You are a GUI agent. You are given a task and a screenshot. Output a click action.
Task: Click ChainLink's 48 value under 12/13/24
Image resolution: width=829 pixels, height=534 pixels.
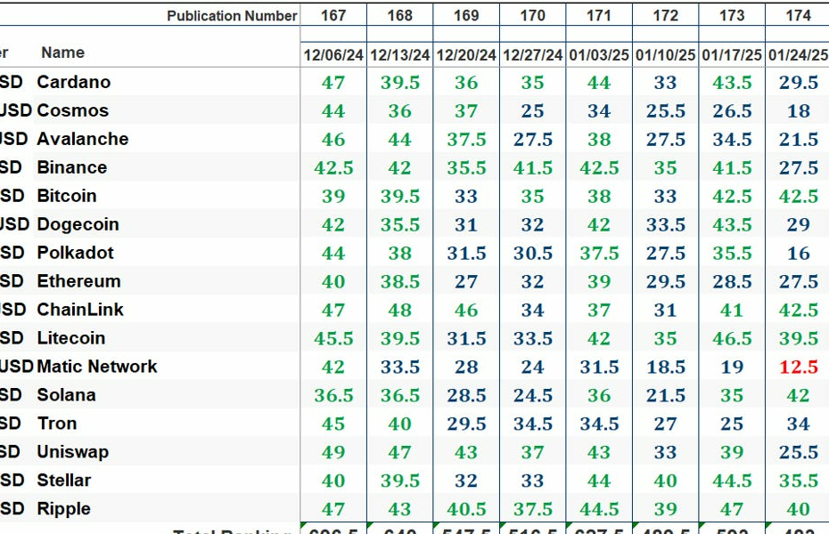coord(399,311)
